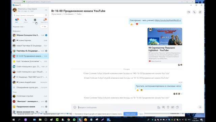The width and height of the screenshot is (216, 122).
Task: Open 'ПОЛЕЗНЫЕ ССЫЛКИ' chat
Action: click(x=30, y=96)
